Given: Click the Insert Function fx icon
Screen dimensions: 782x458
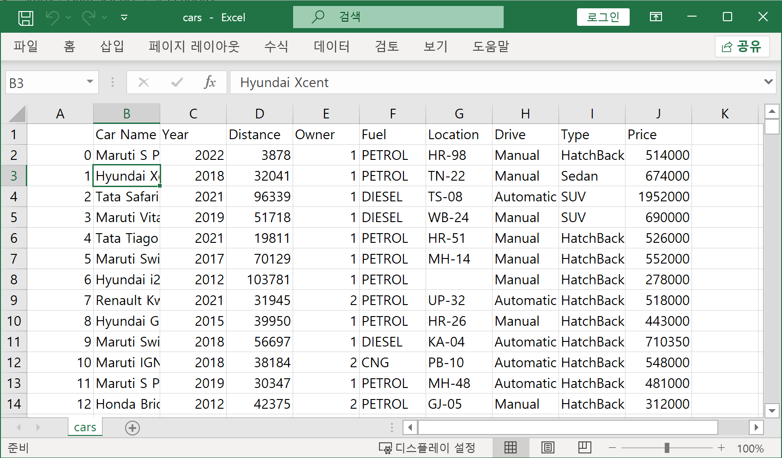Looking at the screenshot, I should pos(210,82).
